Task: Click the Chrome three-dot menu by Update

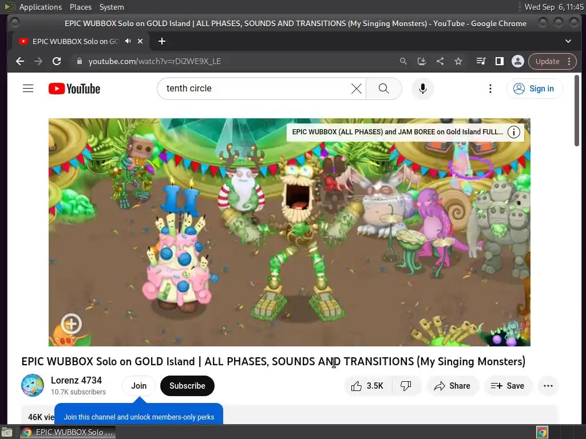Action: pos(569,61)
